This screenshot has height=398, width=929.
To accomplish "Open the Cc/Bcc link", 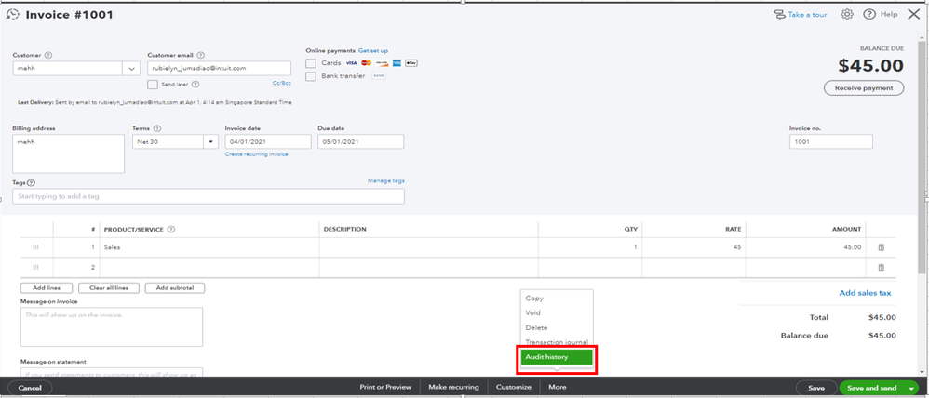I will [x=281, y=84].
